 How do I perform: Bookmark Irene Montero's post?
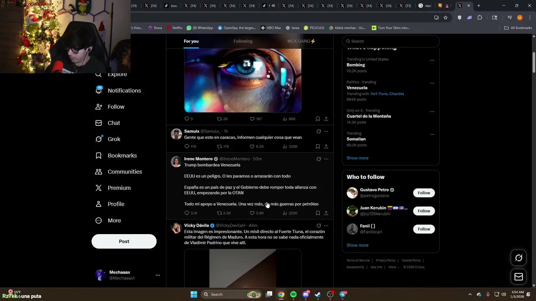(x=317, y=213)
